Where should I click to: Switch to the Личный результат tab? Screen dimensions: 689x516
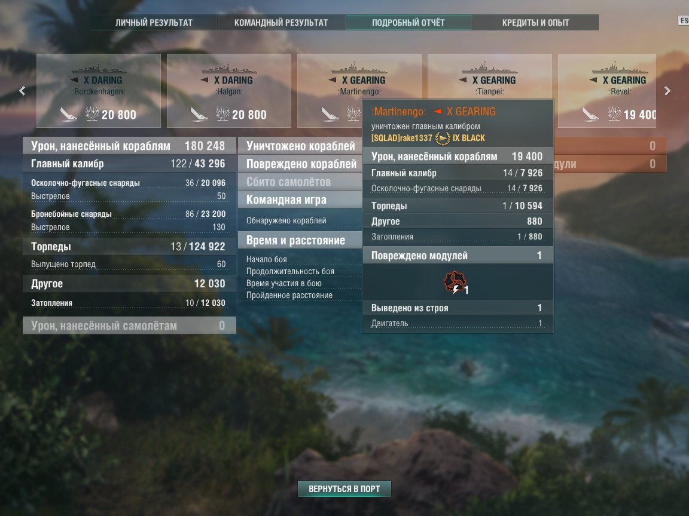(x=154, y=22)
